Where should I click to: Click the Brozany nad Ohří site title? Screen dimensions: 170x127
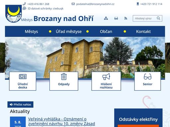coord(64,19)
